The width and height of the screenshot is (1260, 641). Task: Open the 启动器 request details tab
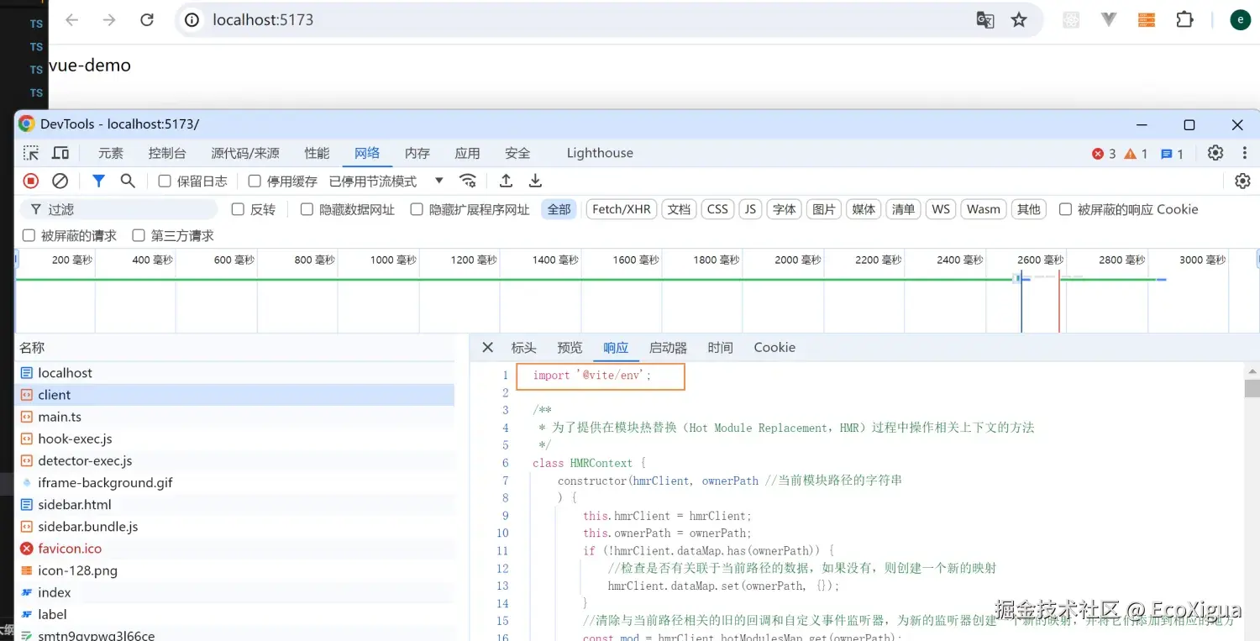668,347
